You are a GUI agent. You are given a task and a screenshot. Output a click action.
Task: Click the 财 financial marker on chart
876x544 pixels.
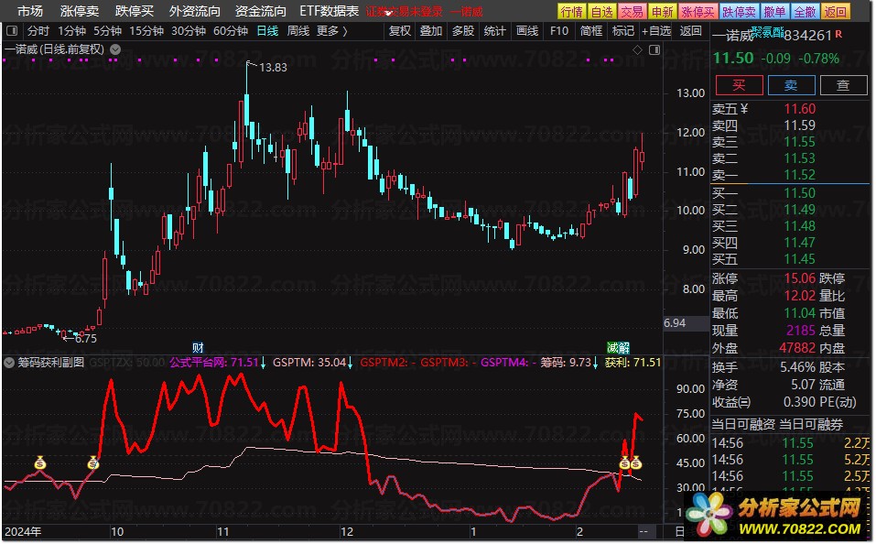point(198,348)
